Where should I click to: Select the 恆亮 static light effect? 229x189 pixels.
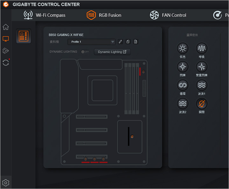click(x=183, y=48)
